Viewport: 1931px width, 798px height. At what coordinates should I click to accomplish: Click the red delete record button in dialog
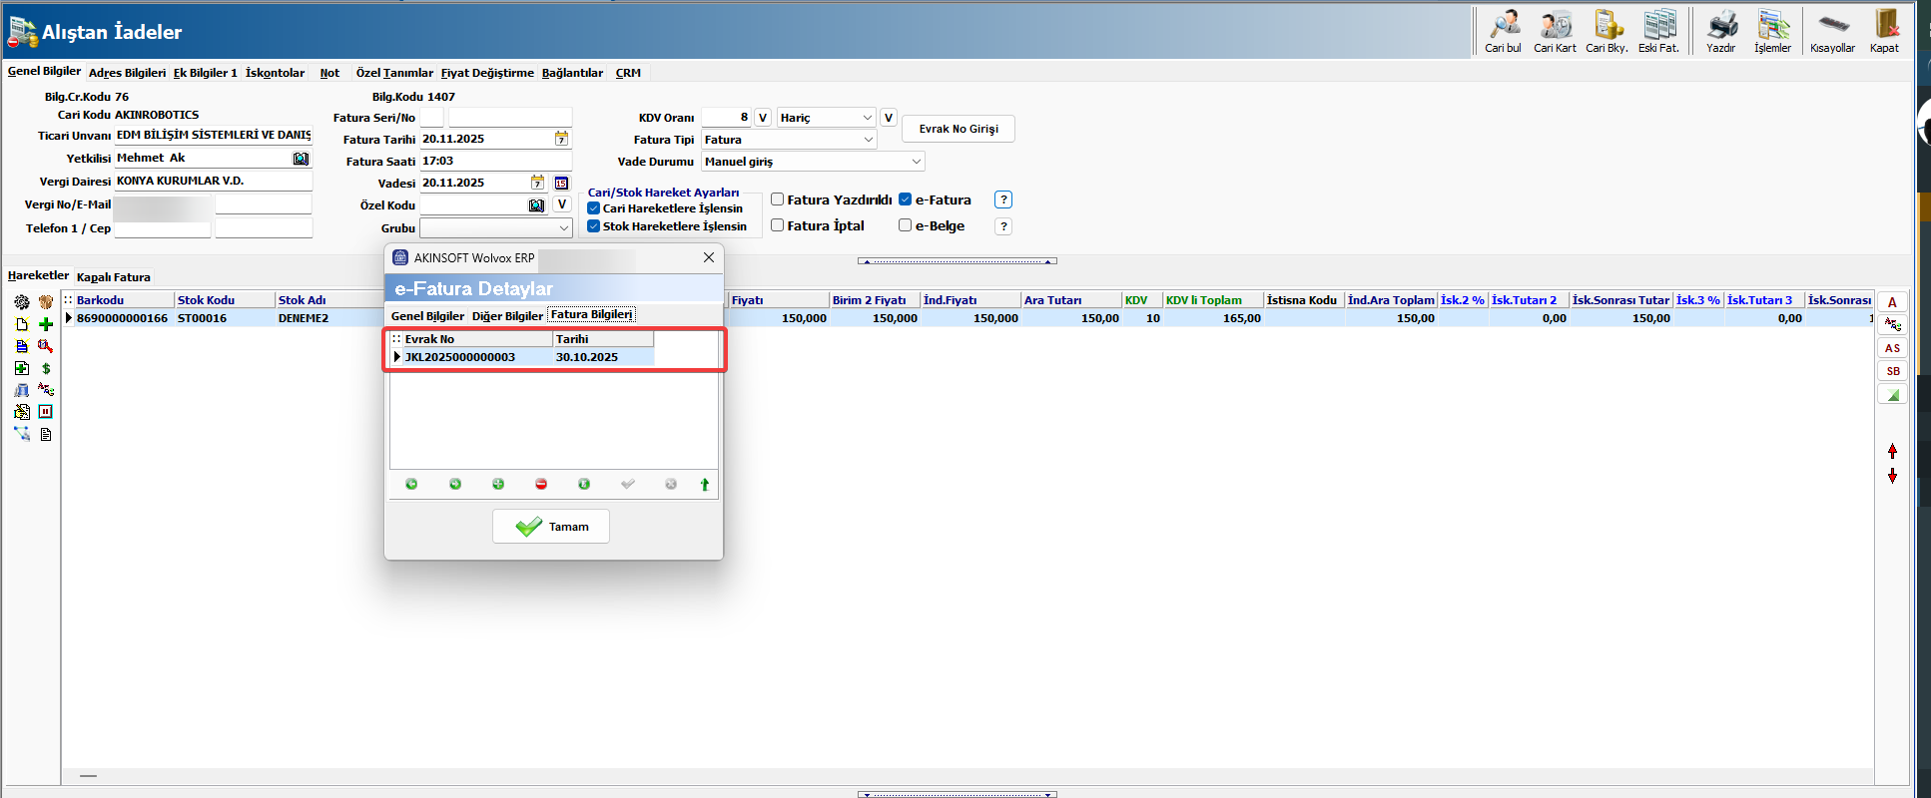(x=541, y=484)
